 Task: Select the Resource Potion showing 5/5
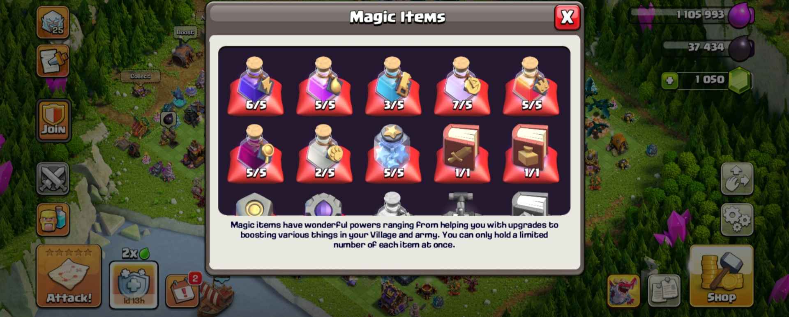pyautogui.click(x=324, y=85)
